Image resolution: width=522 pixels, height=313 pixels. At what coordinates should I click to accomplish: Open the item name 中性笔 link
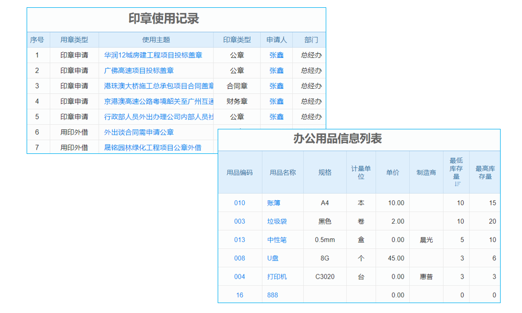pos(276,239)
